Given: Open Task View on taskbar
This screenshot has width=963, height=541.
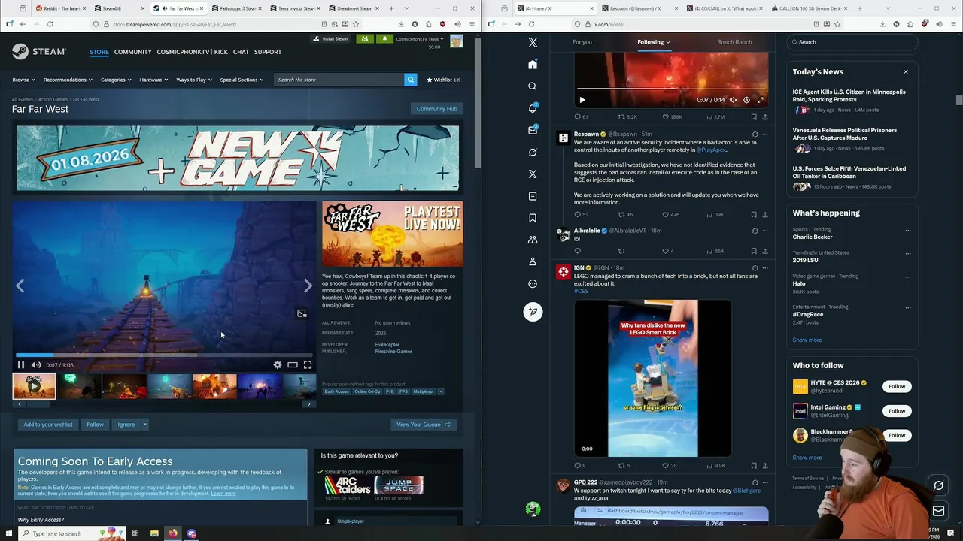Looking at the screenshot, I should tap(135, 533).
